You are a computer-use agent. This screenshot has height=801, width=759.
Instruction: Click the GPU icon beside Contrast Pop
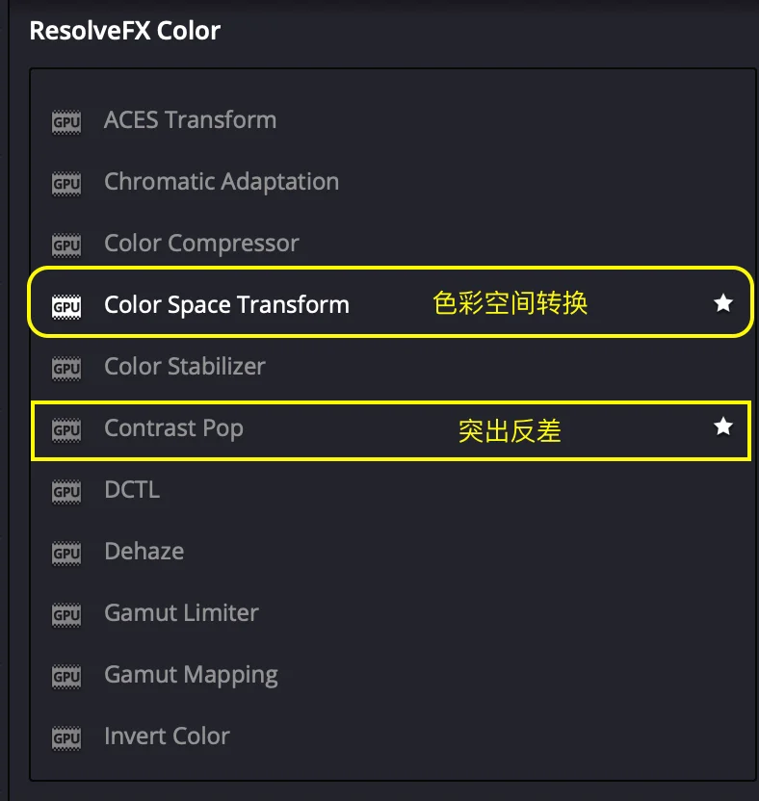click(66, 430)
